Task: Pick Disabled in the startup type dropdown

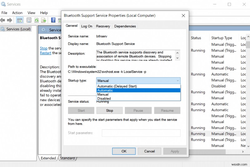Action: (x=138, y=99)
